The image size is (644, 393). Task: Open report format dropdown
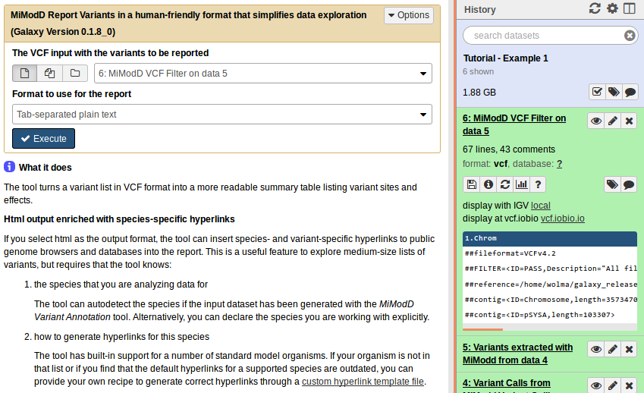221,114
